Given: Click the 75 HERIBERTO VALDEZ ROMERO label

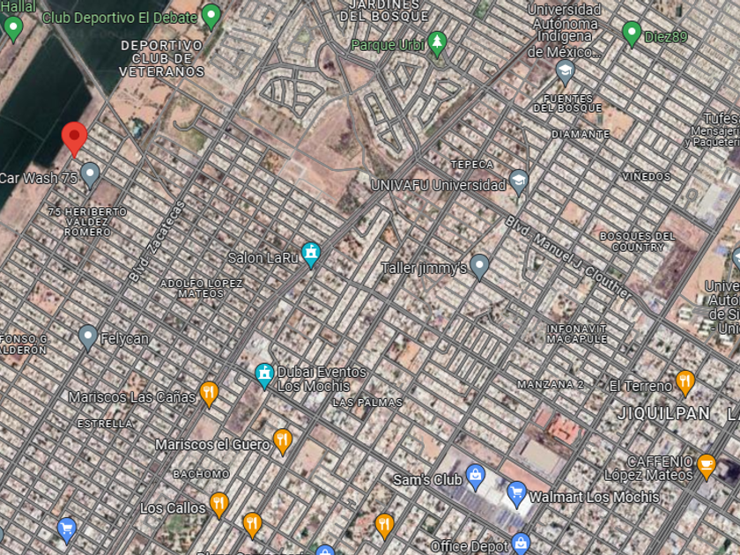Looking at the screenshot, I should tap(88, 222).
